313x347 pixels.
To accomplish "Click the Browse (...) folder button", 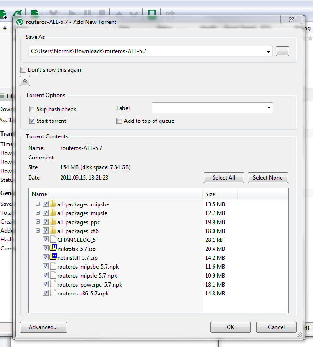I will click(x=282, y=52).
